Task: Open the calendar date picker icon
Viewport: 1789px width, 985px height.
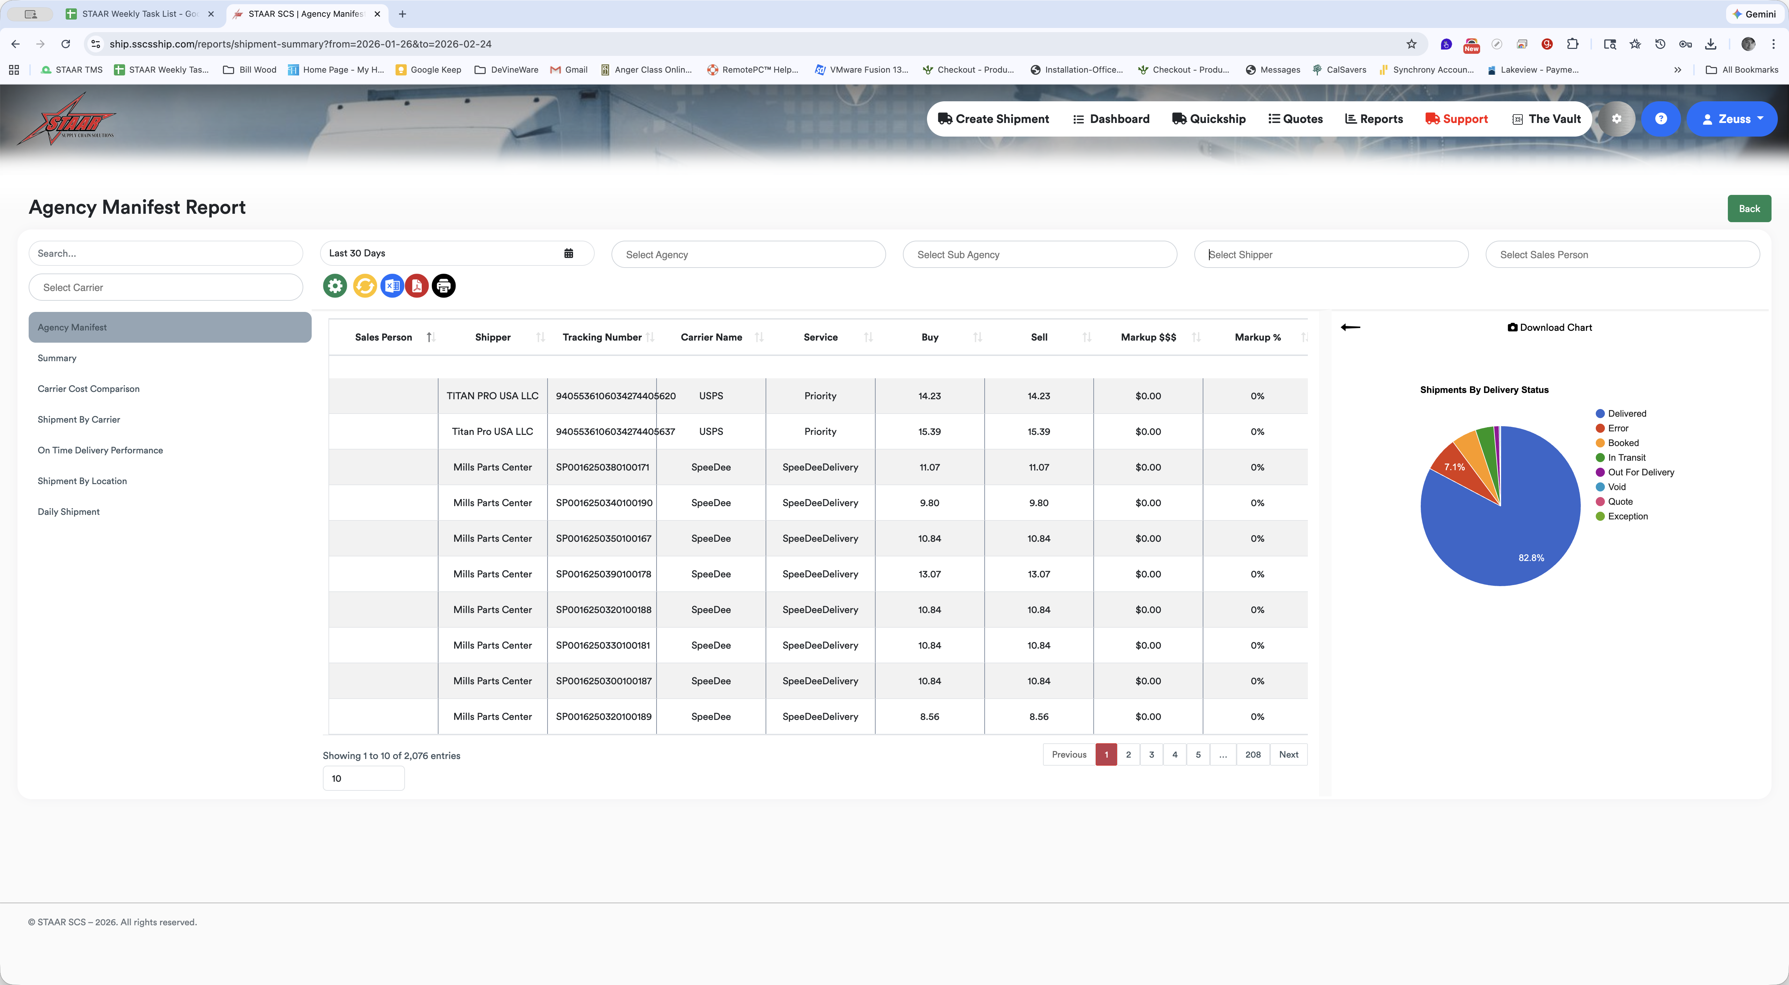Action: (569, 253)
